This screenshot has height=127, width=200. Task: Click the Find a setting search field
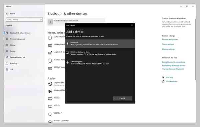[x=24, y=20]
